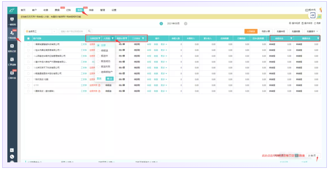The width and height of the screenshot is (330, 171).
Task: Open the 20条/页 page size dropdown
Action: [x=312, y=155]
